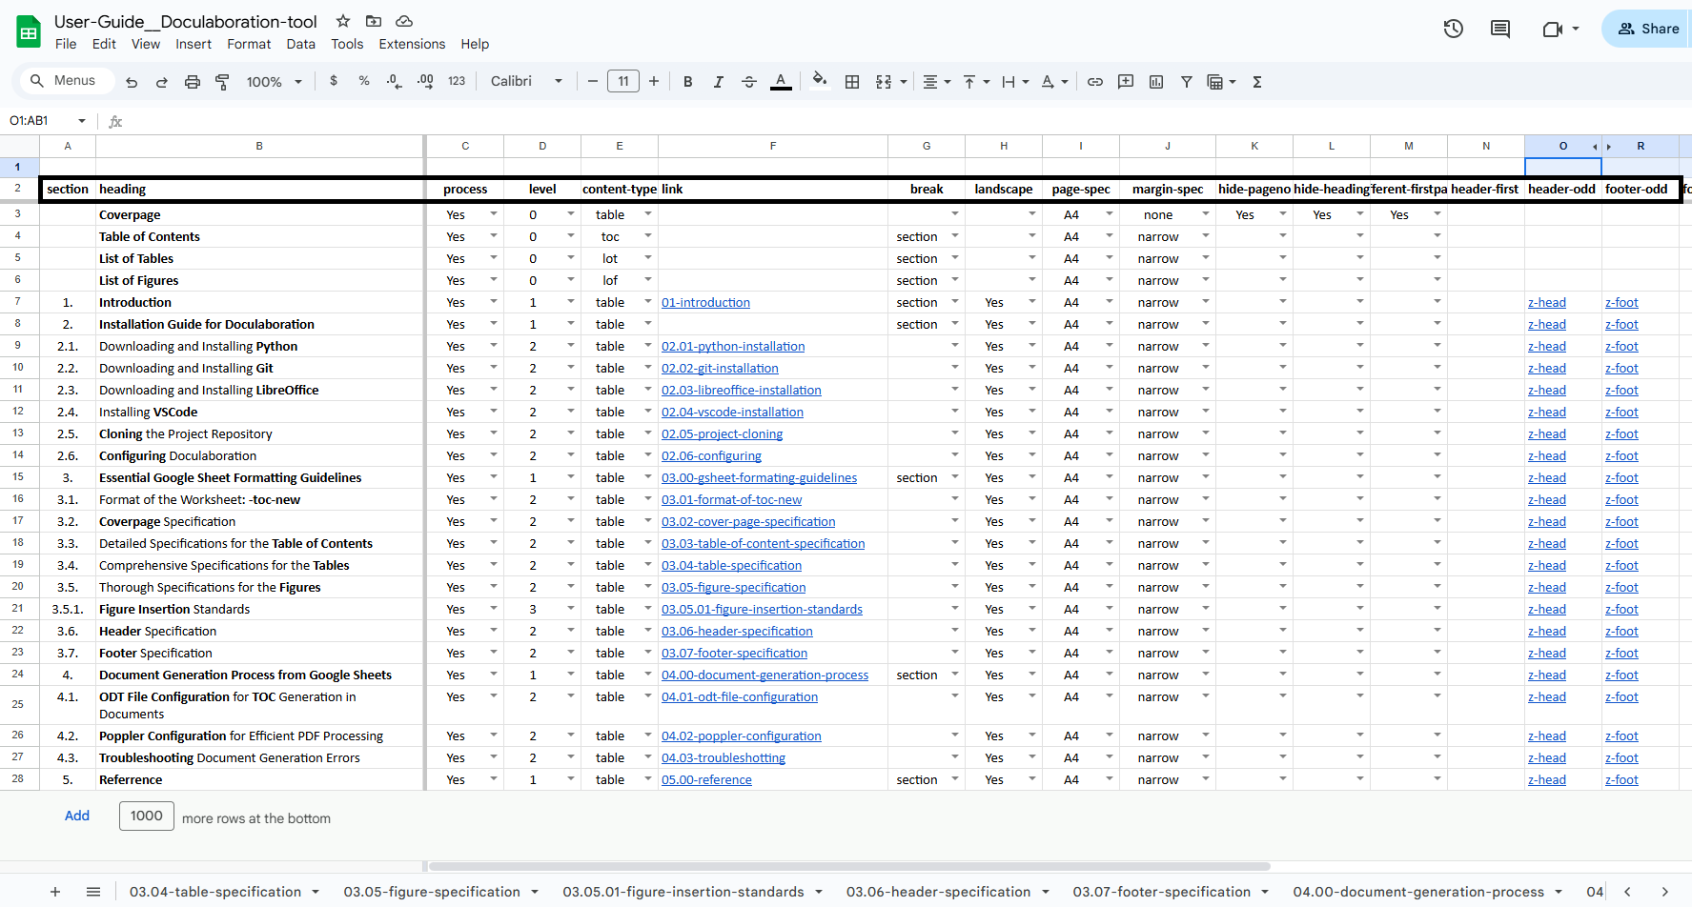Open the text rotation dropdown
The width and height of the screenshot is (1692, 907).
point(1054,82)
